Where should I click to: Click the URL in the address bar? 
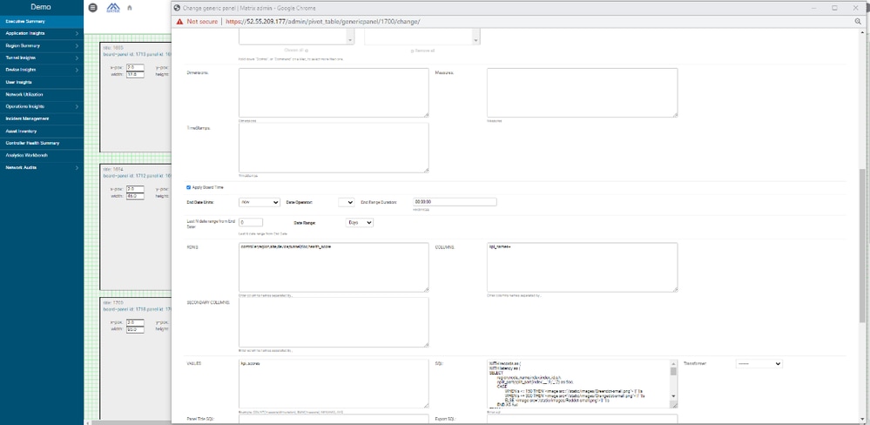(323, 22)
